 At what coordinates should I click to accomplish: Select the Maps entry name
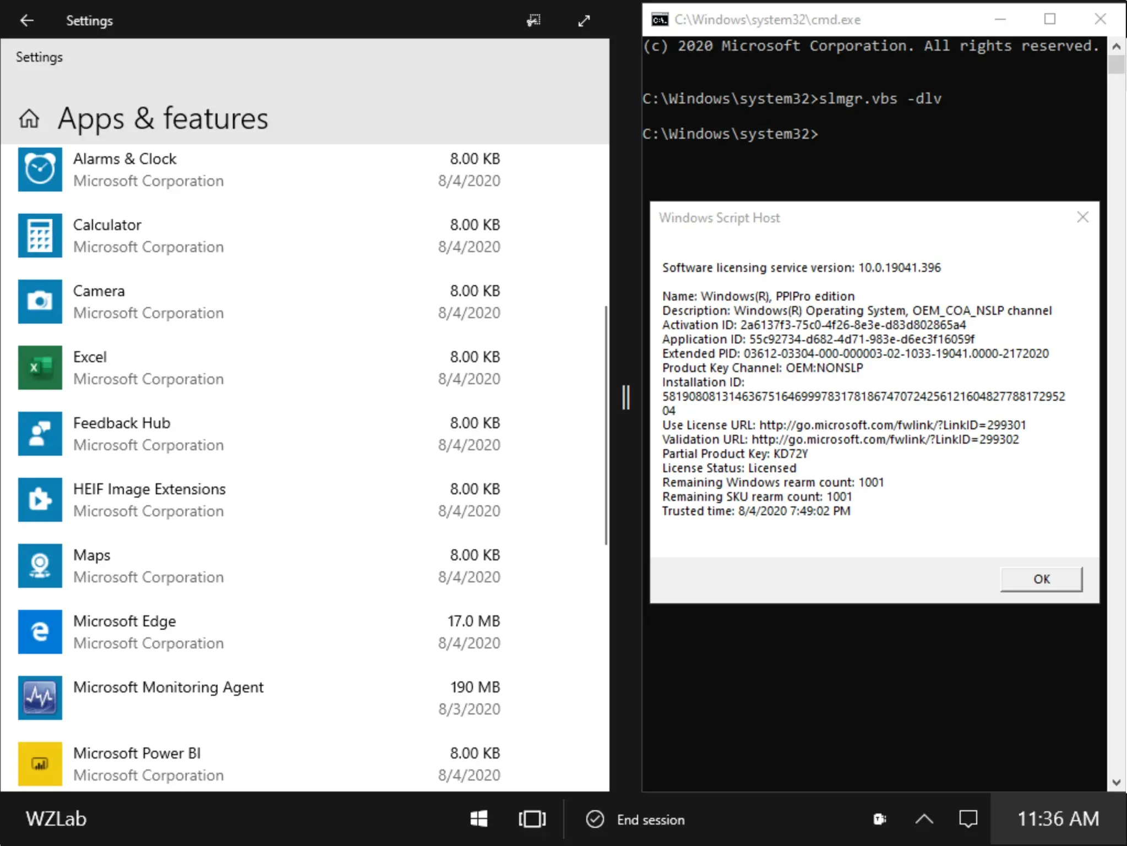click(91, 555)
